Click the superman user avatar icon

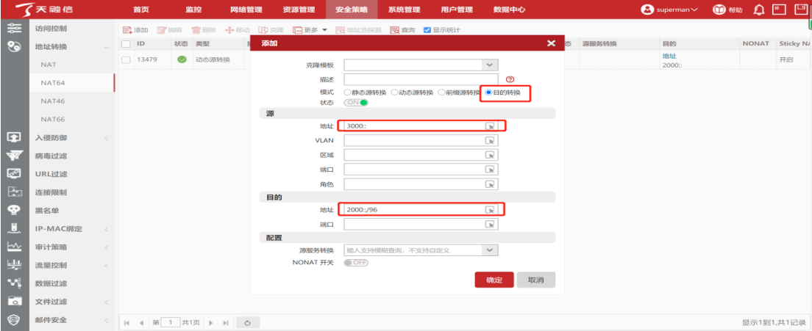tap(647, 10)
